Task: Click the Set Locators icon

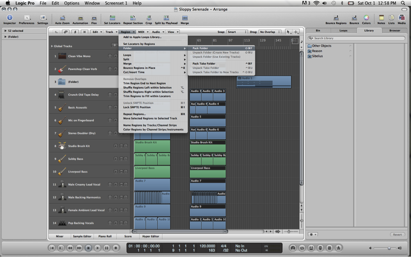Action: [112, 18]
